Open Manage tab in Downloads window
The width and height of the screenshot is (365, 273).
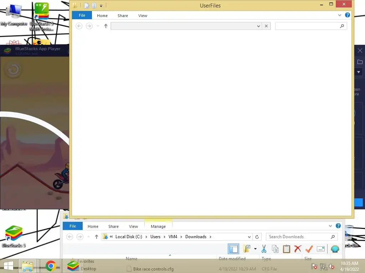[158, 226]
